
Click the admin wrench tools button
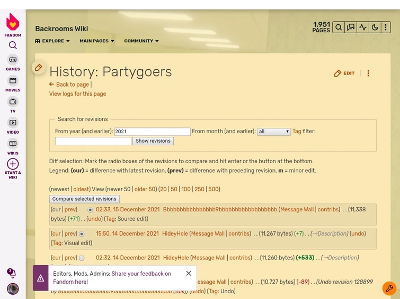389,288
